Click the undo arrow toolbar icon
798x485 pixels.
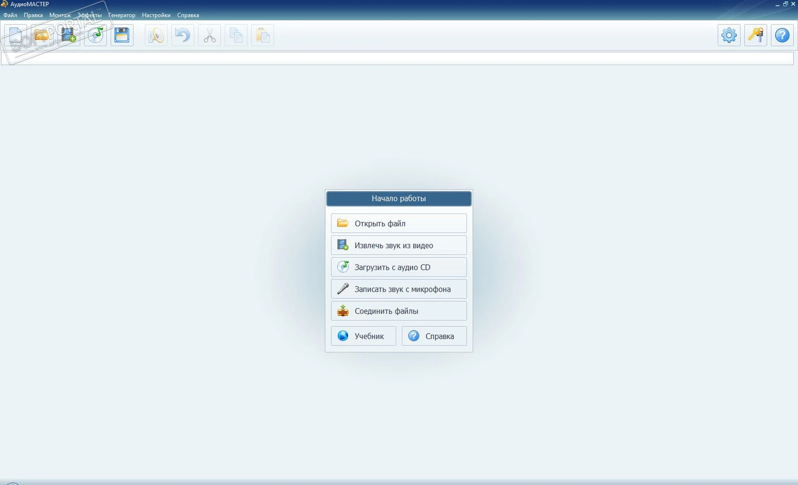[x=182, y=36]
